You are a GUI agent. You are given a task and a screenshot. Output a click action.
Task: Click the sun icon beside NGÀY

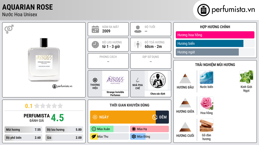(95, 117)
